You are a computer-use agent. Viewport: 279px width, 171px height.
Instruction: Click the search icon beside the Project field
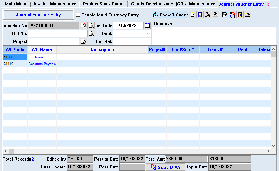click(x=84, y=41)
